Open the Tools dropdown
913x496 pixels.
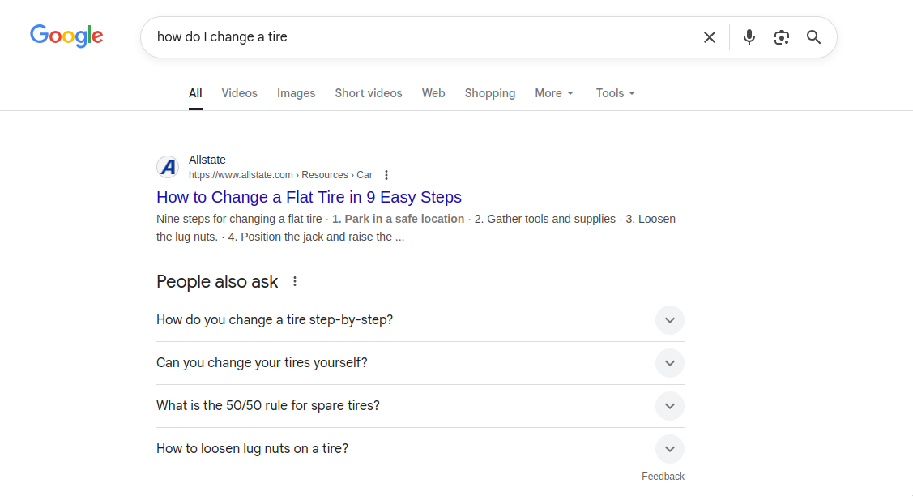click(615, 93)
